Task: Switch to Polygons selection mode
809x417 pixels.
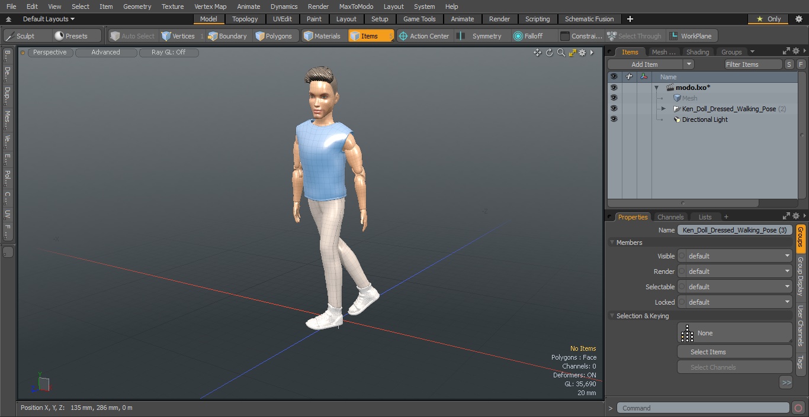Action: pos(274,36)
